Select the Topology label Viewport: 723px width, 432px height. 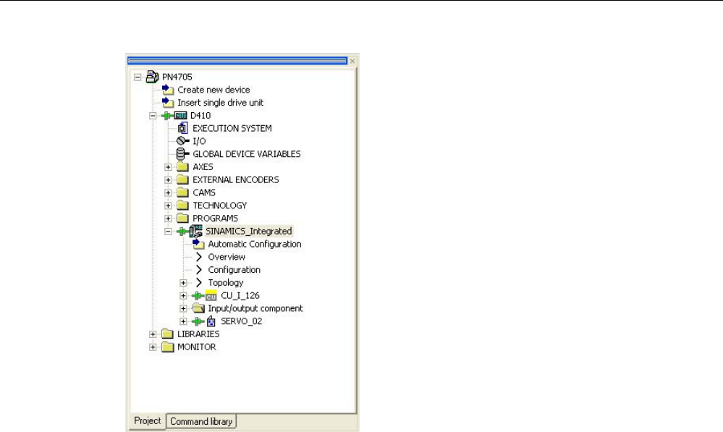226,283
